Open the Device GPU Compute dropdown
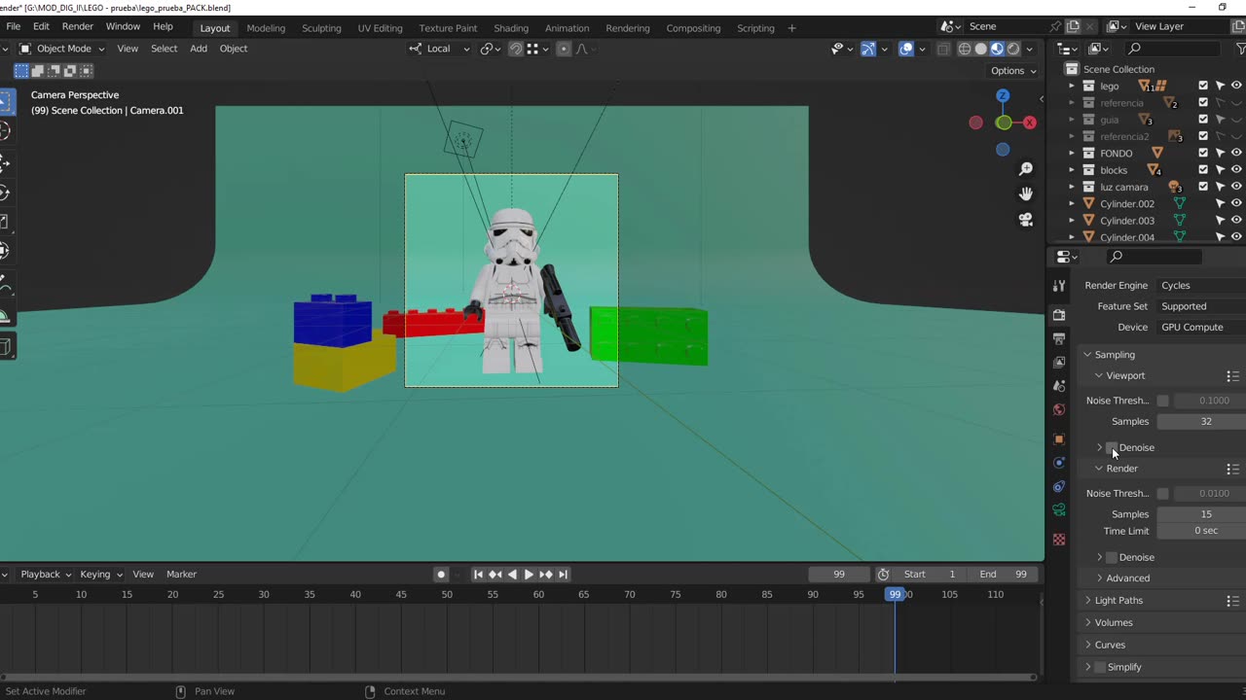1246x700 pixels. pos(1202,327)
